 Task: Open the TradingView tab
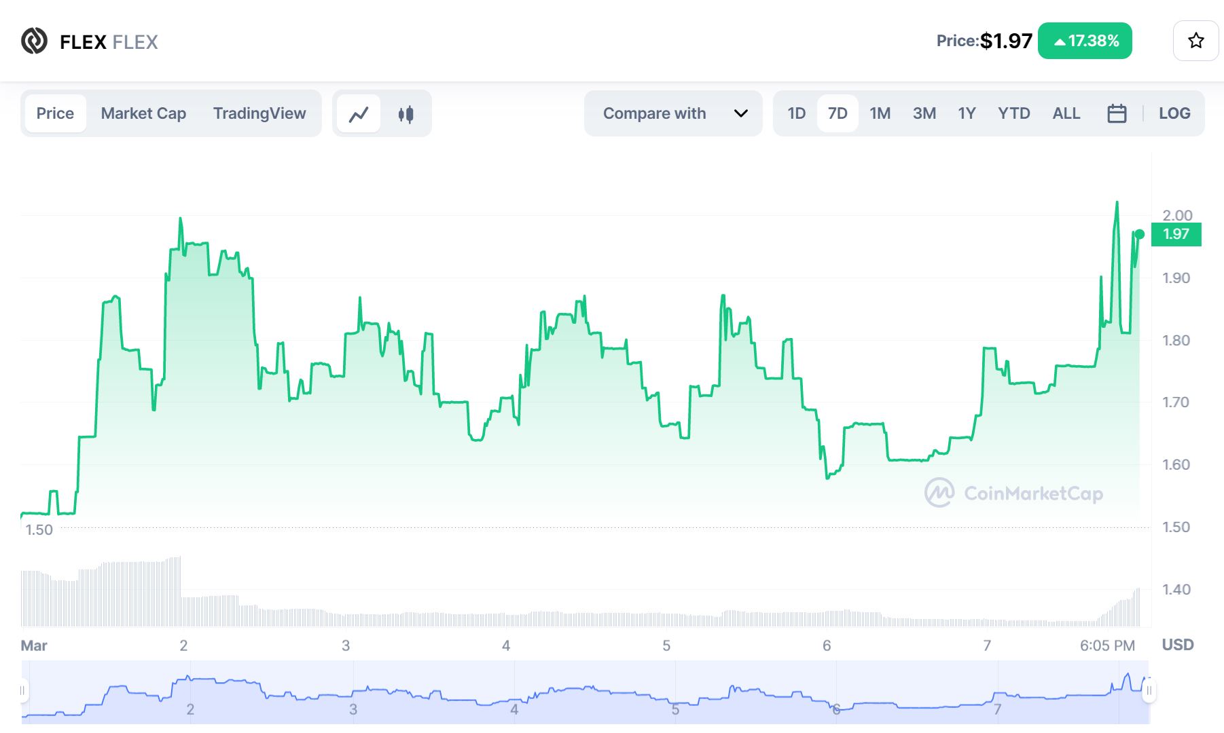(x=259, y=113)
